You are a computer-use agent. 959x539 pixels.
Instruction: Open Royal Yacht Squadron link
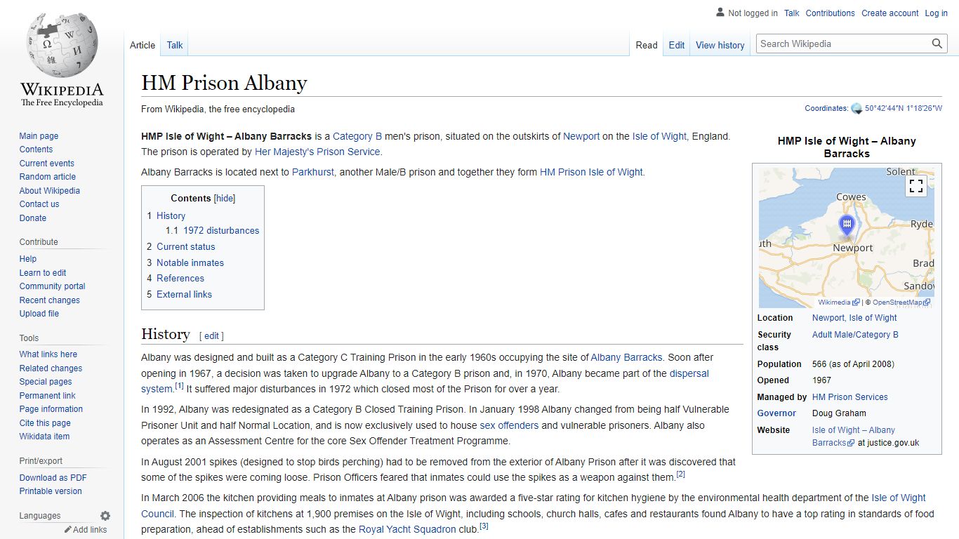point(407,529)
